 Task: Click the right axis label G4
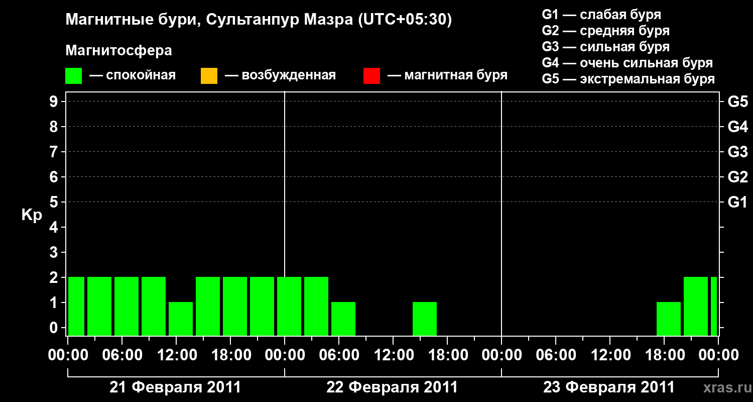click(738, 127)
